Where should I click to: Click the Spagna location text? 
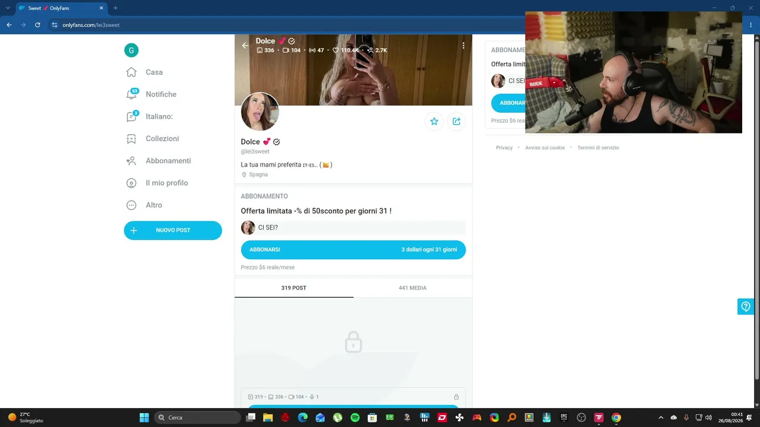pyautogui.click(x=258, y=175)
